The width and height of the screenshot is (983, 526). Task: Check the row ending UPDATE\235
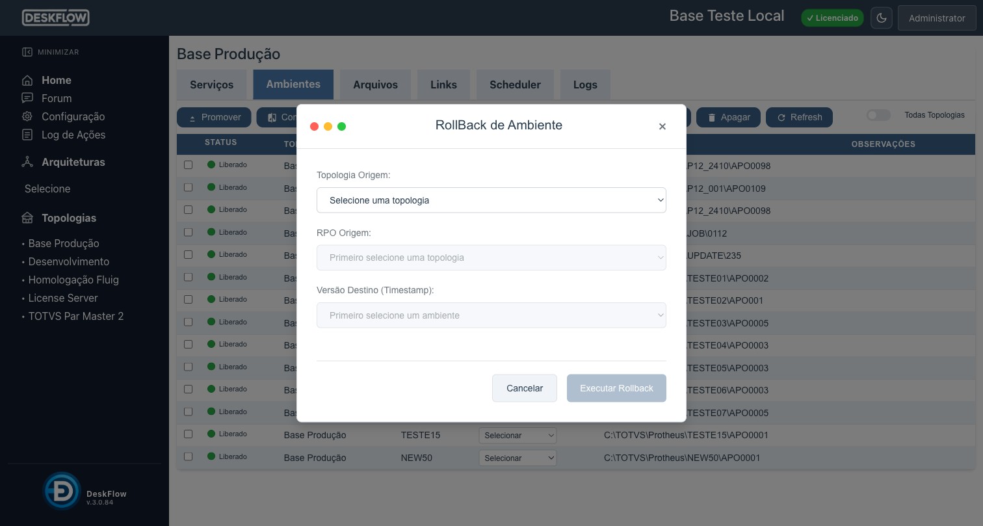(x=189, y=254)
